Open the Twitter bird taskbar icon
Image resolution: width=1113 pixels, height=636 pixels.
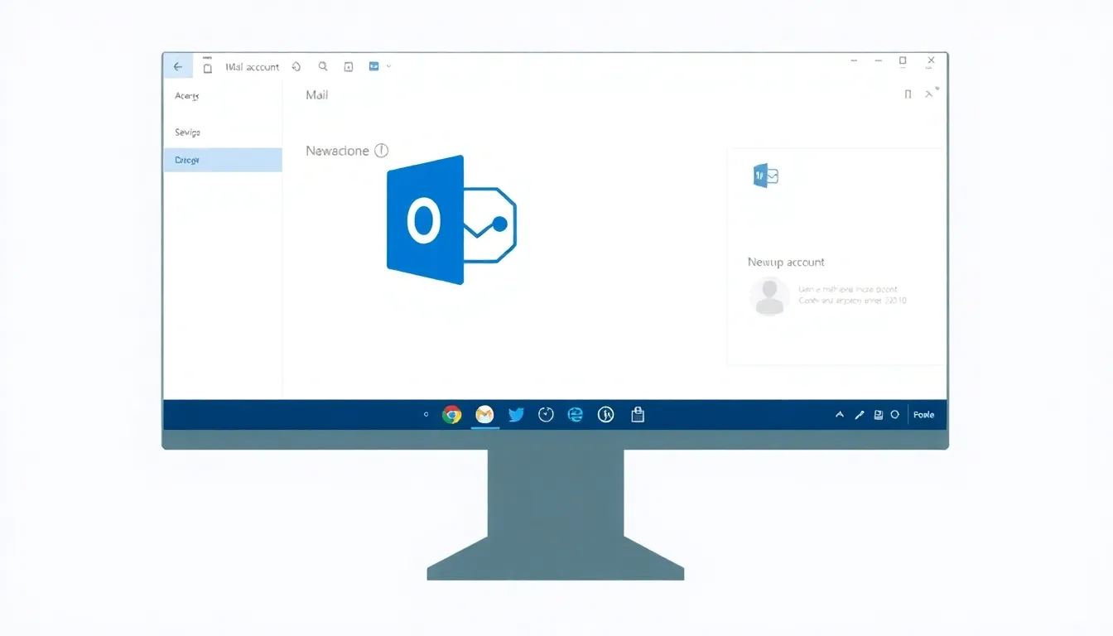pos(516,415)
